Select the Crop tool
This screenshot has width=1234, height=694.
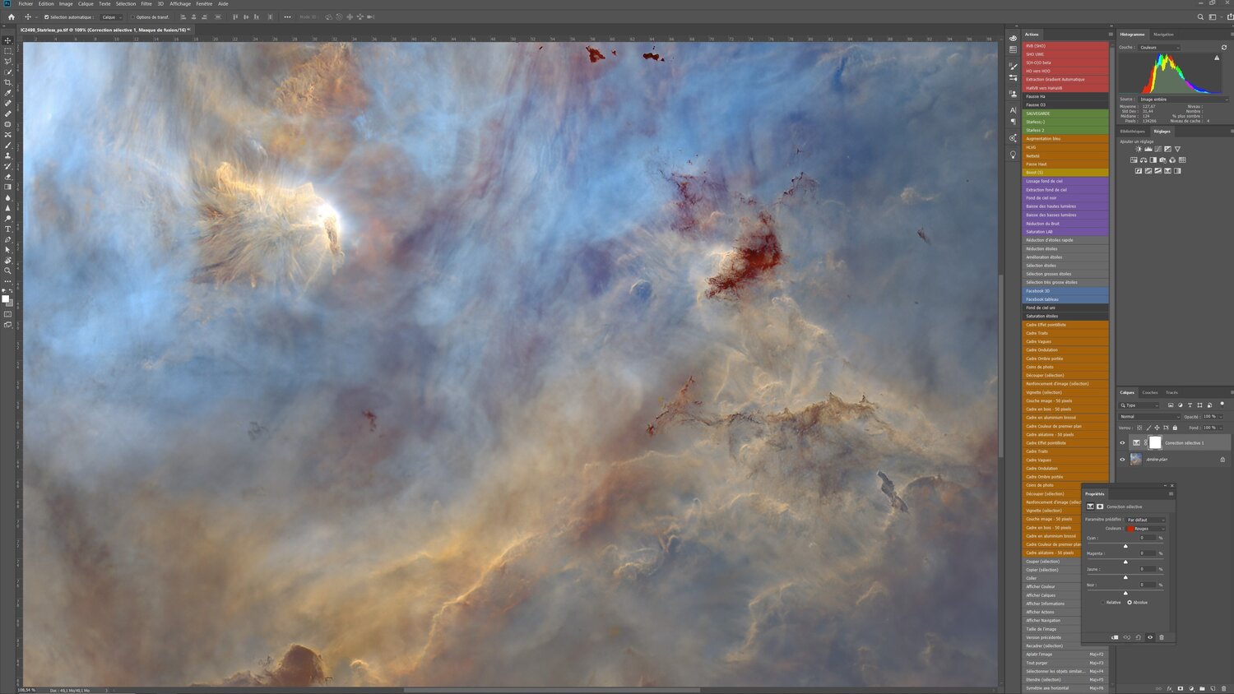(x=8, y=82)
